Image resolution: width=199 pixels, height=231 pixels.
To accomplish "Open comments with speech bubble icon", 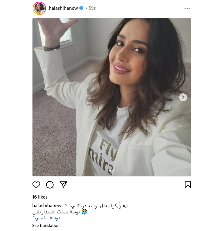I will point(50,185).
